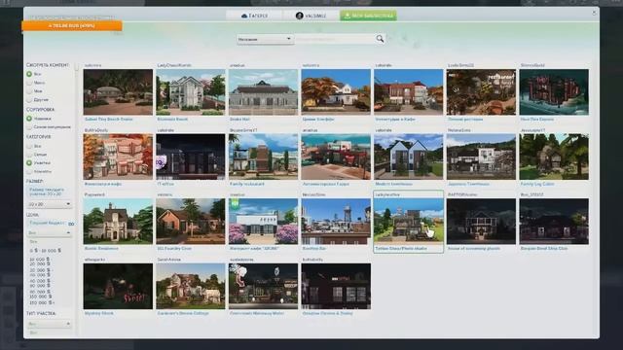Select the Семьи category

tap(29, 155)
